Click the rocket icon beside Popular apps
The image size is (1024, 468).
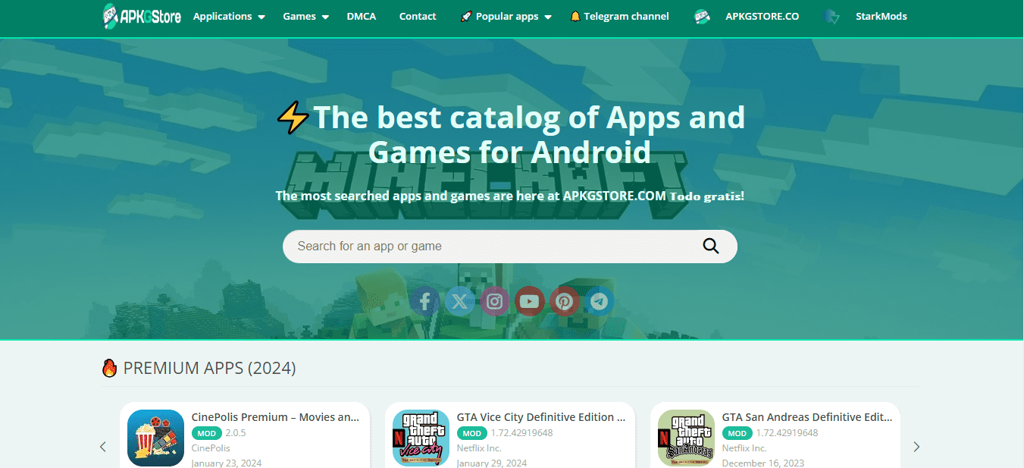point(466,17)
